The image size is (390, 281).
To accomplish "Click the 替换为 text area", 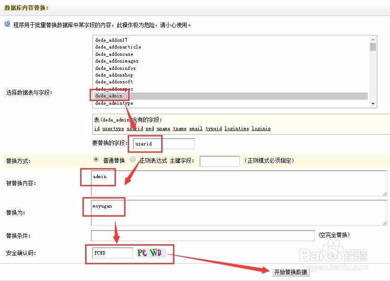I will [204, 210].
